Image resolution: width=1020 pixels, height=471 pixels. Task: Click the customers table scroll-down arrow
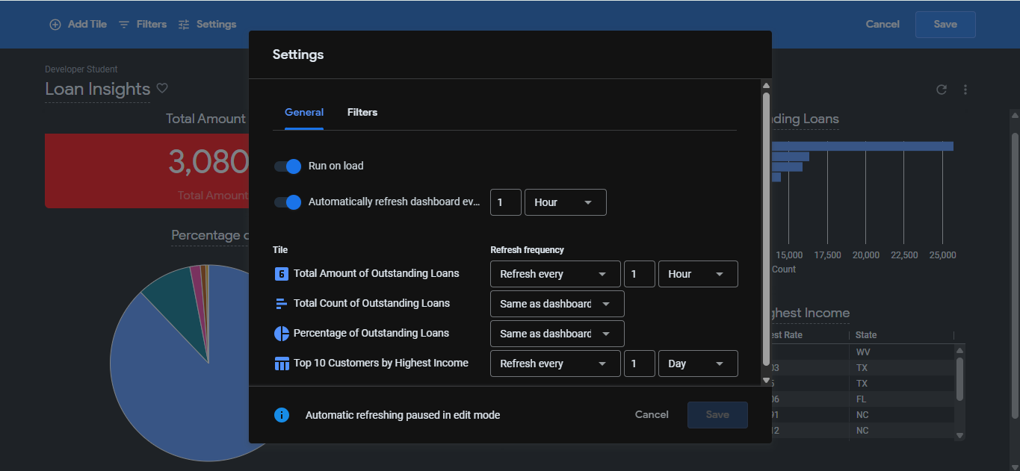tap(960, 435)
